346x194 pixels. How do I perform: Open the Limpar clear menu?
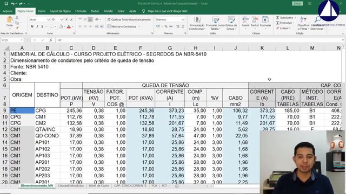coord(283,28)
